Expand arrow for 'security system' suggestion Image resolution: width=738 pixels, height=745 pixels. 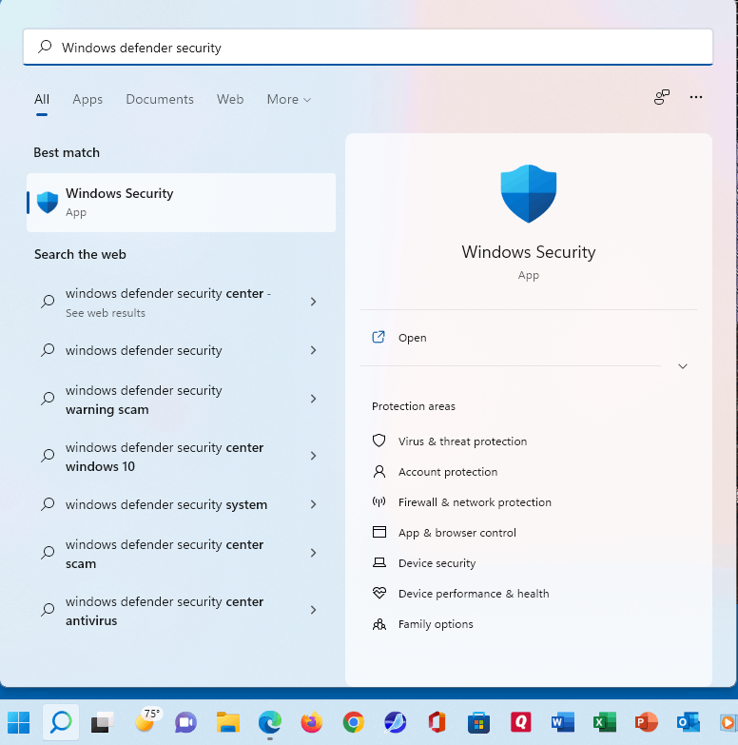(313, 504)
